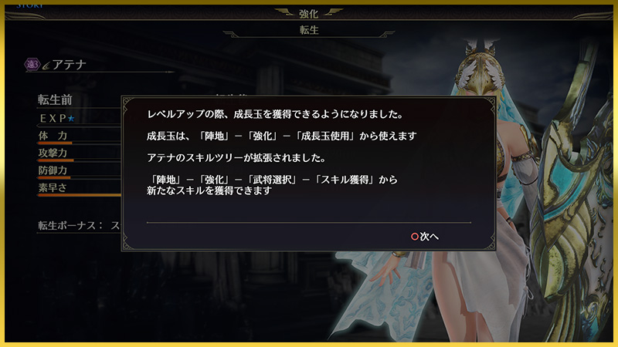Screen dimensions: 618x347
Task: Click the 攻撃力 stat row
Action: tap(79, 153)
